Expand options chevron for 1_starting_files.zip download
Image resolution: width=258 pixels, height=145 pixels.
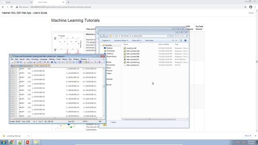pos(29,136)
